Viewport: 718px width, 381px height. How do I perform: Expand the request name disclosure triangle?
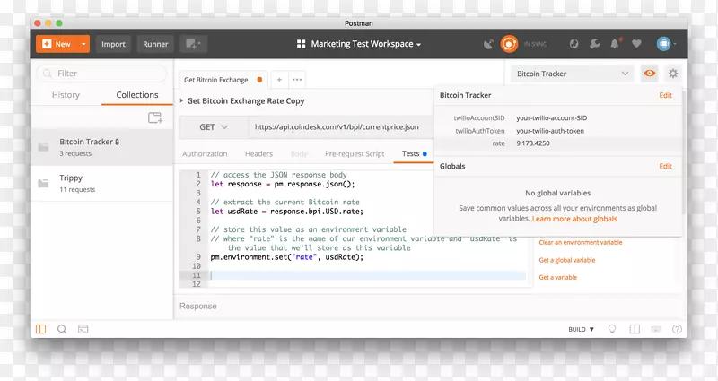click(181, 101)
